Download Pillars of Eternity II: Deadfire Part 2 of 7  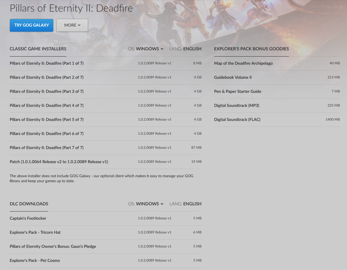click(106, 77)
